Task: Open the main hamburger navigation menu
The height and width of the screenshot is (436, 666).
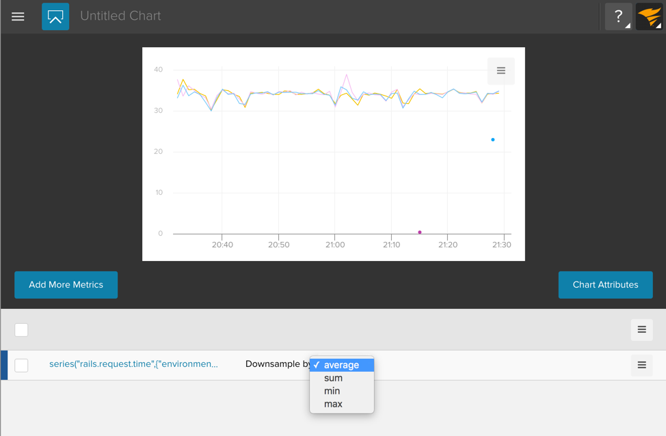Action: pos(18,16)
